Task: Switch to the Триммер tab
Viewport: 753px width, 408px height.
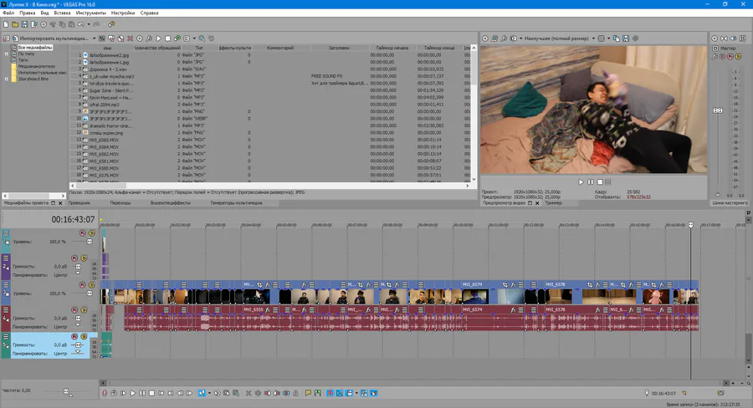Action: point(553,203)
